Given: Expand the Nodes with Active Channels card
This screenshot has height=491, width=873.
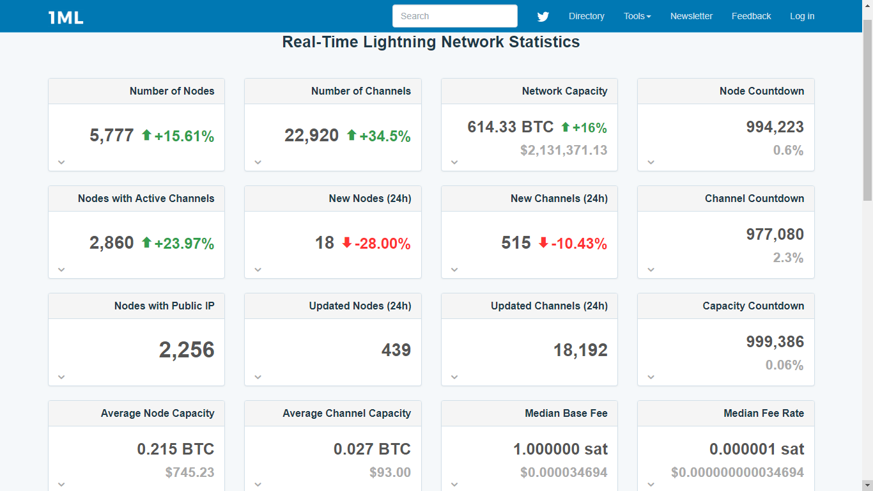Looking at the screenshot, I should click(61, 270).
